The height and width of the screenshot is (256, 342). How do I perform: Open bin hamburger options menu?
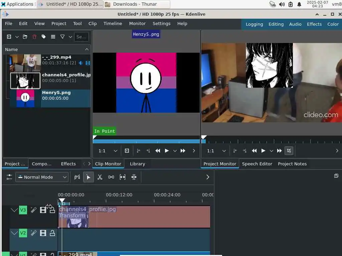tap(53, 37)
